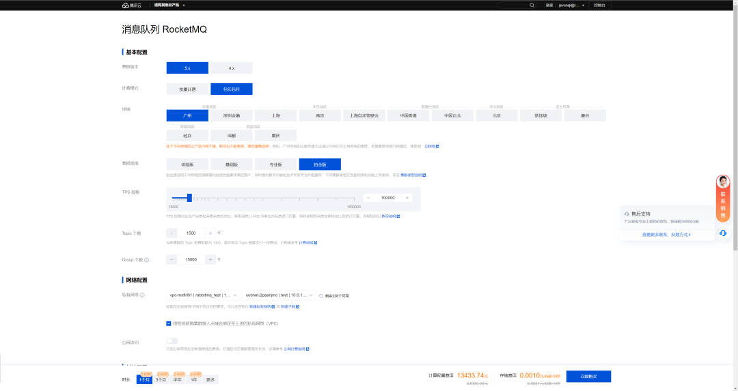This screenshot has height=391, width=738.
Task: Choose 广州 region
Action: pos(187,115)
